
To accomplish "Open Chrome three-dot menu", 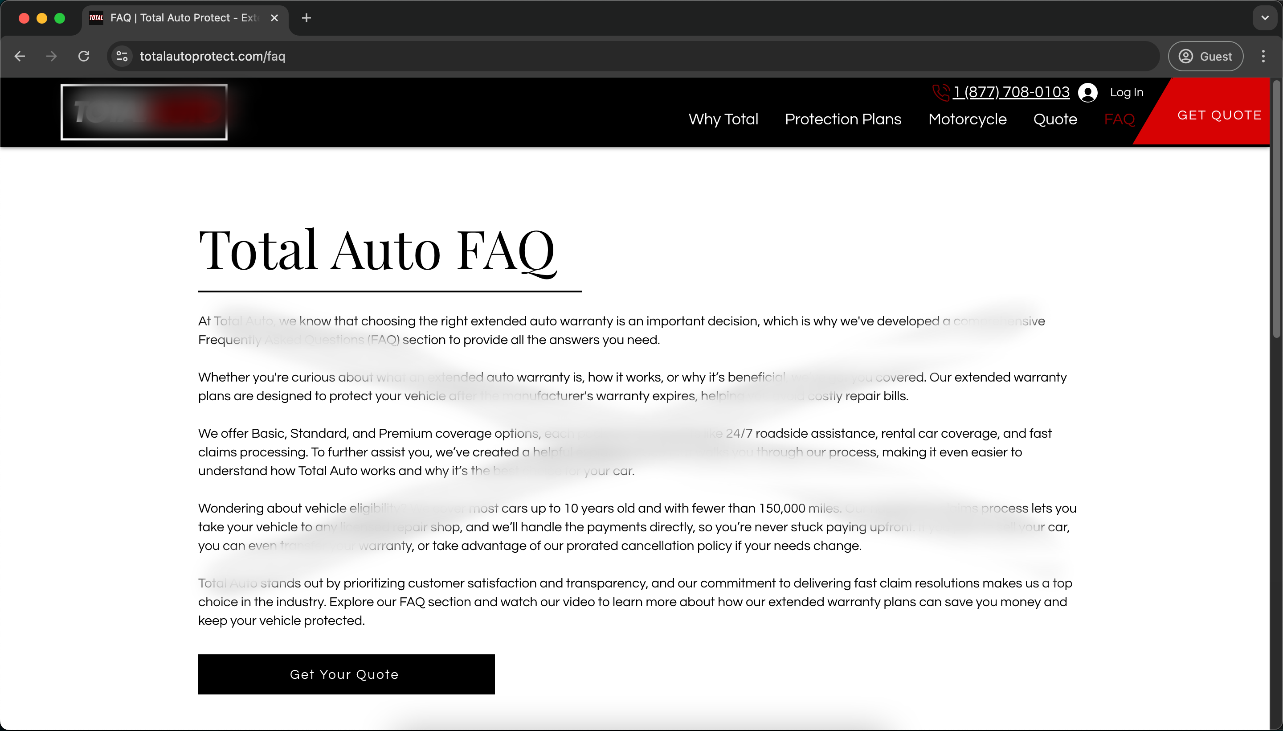I will (x=1263, y=56).
